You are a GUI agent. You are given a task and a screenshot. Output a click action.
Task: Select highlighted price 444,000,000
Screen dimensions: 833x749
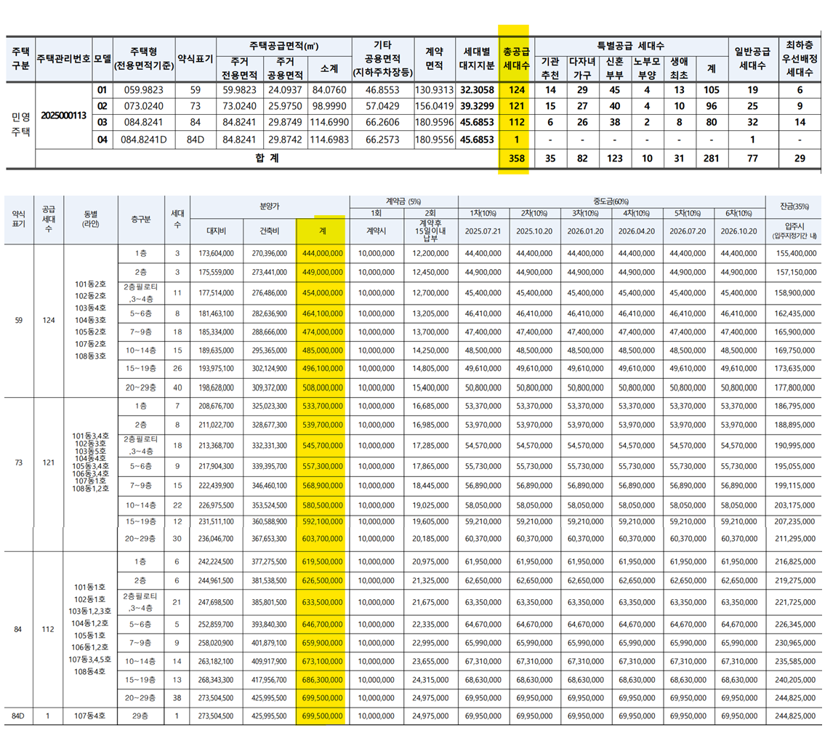click(x=323, y=254)
